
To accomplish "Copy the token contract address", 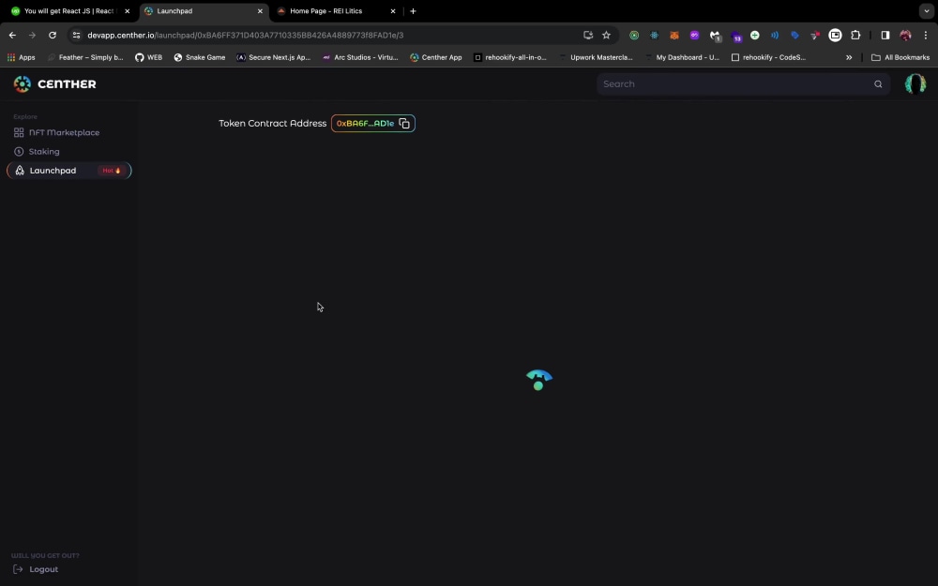I will (404, 123).
